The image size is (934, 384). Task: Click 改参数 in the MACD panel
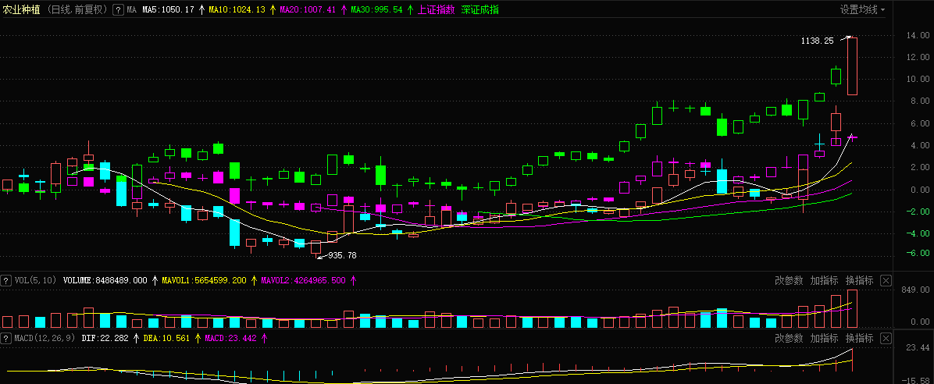coord(789,338)
